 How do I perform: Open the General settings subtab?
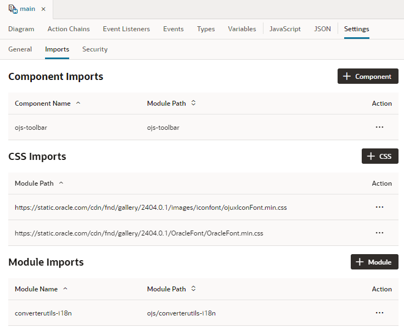(20, 49)
